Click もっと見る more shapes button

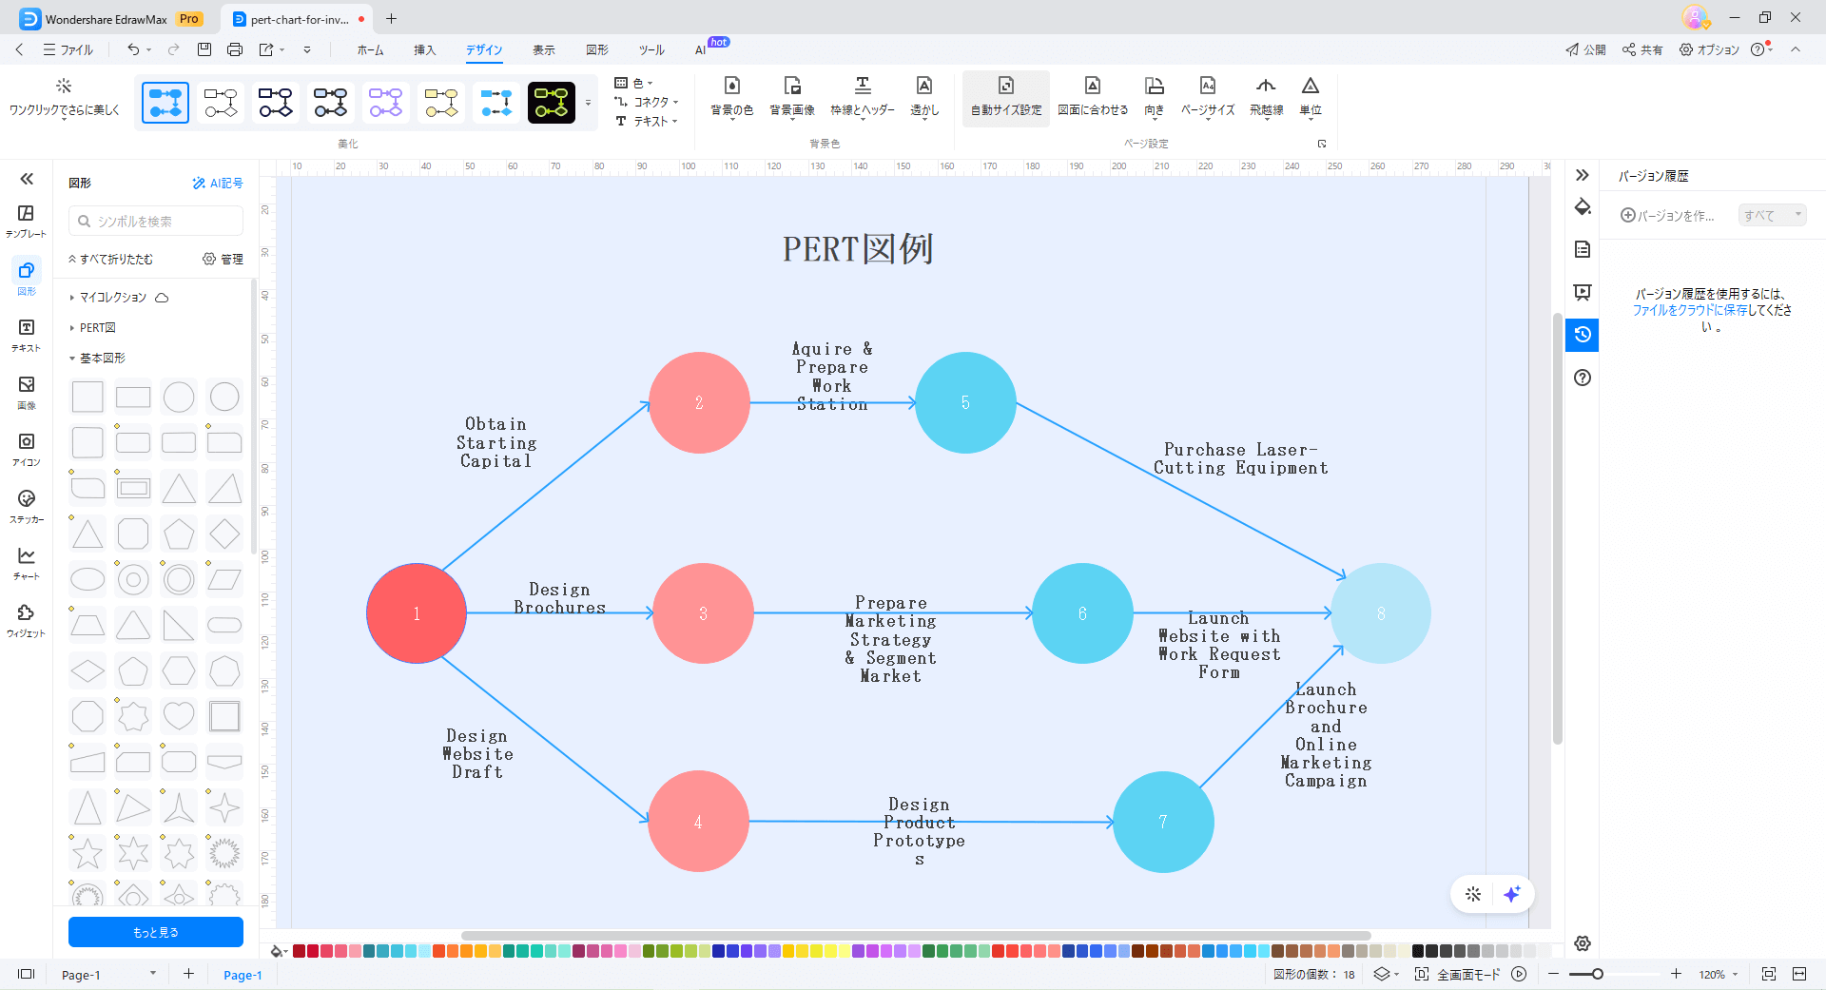pyautogui.click(x=156, y=932)
